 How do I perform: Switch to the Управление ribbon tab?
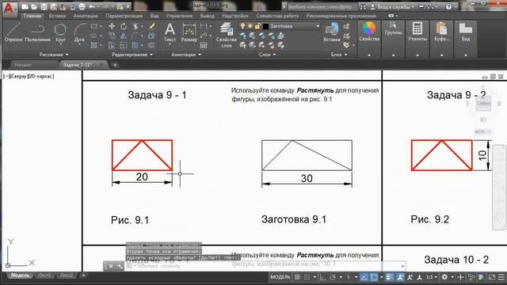pyautogui.click(x=179, y=16)
